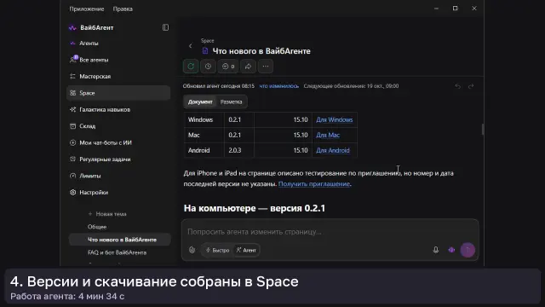Click the green refresh page button

point(191,67)
